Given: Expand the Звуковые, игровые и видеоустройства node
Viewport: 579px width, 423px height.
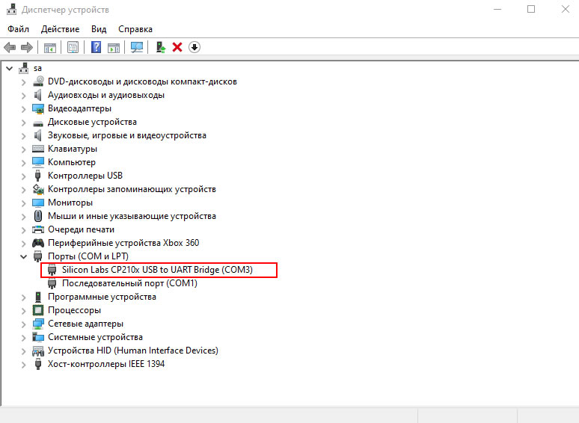Looking at the screenshot, I should pos(24,136).
